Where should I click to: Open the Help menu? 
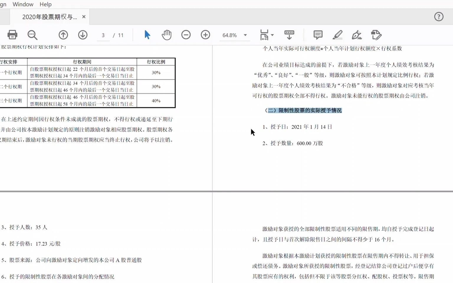point(45,4)
